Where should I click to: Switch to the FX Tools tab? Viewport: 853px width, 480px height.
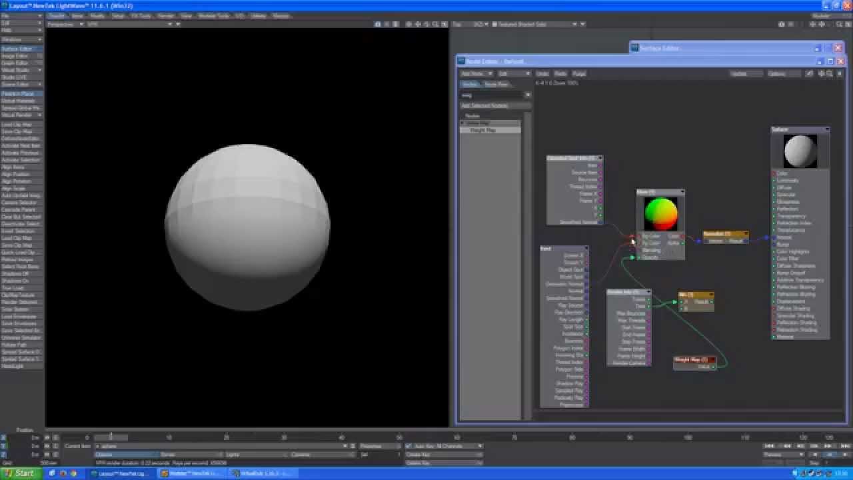pyautogui.click(x=141, y=15)
